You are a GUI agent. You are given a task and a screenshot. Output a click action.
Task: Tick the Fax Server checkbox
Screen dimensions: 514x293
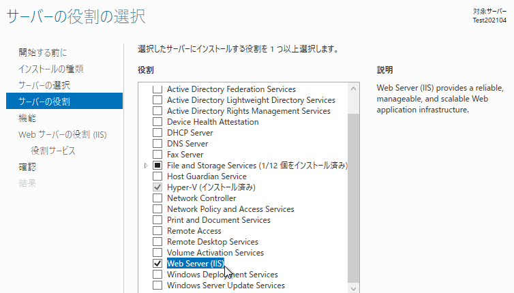point(157,155)
